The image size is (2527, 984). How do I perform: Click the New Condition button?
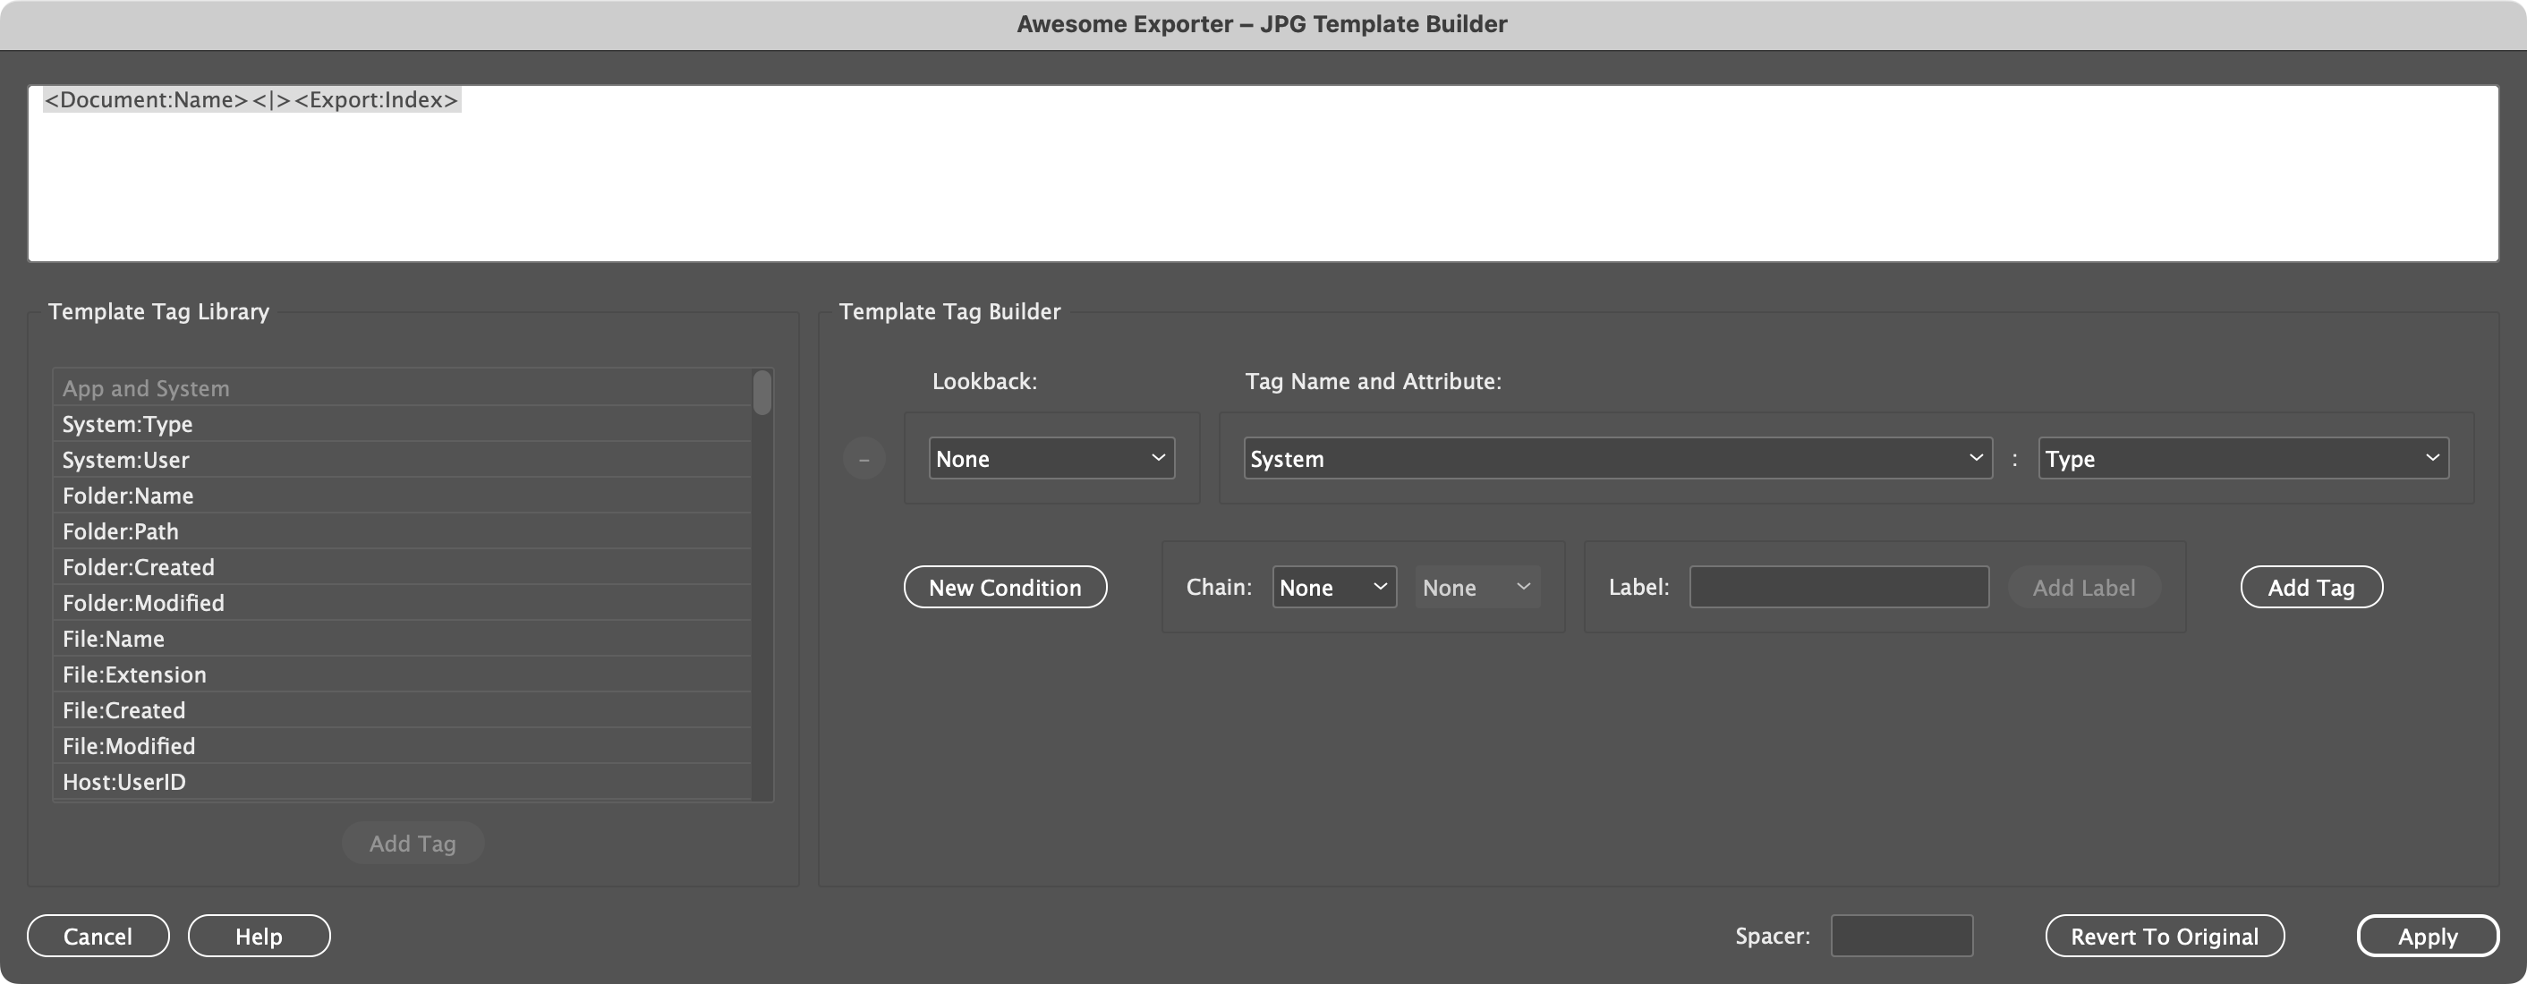(x=1005, y=587)
